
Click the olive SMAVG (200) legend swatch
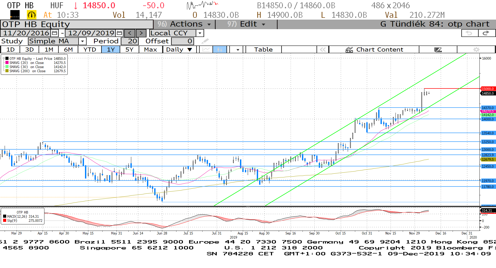pyautogui.click(x=7, y=71)
